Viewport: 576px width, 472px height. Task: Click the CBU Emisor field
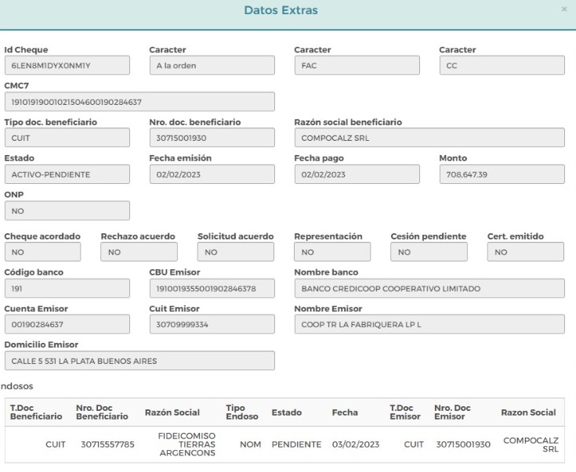point(212,288)
